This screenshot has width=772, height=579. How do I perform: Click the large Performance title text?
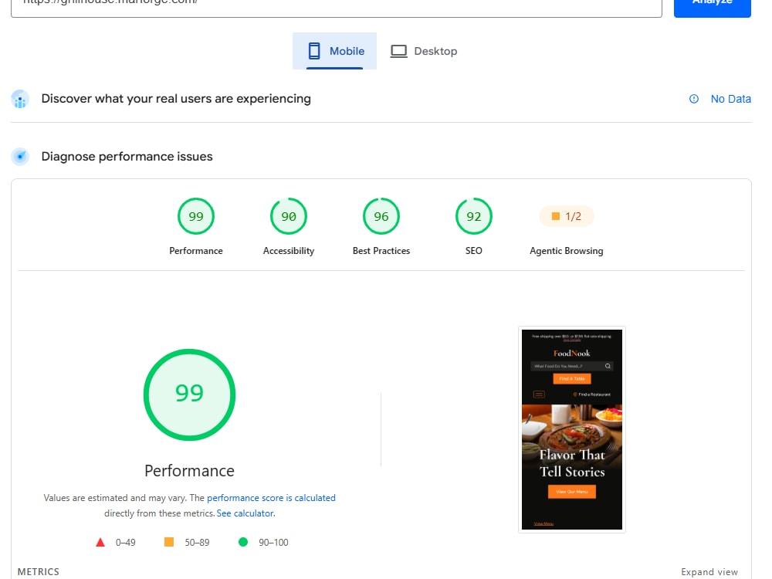click(190, 471)
